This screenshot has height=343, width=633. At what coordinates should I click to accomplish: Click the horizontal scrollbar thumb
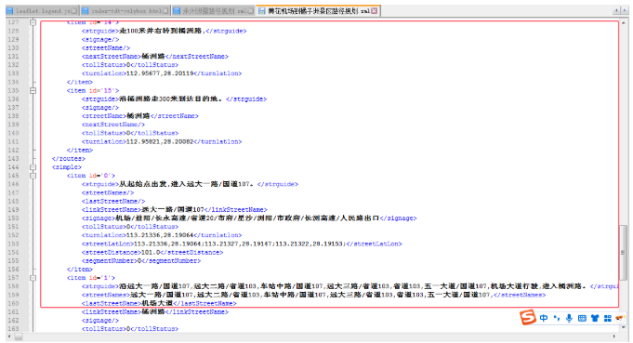(19, 336)
